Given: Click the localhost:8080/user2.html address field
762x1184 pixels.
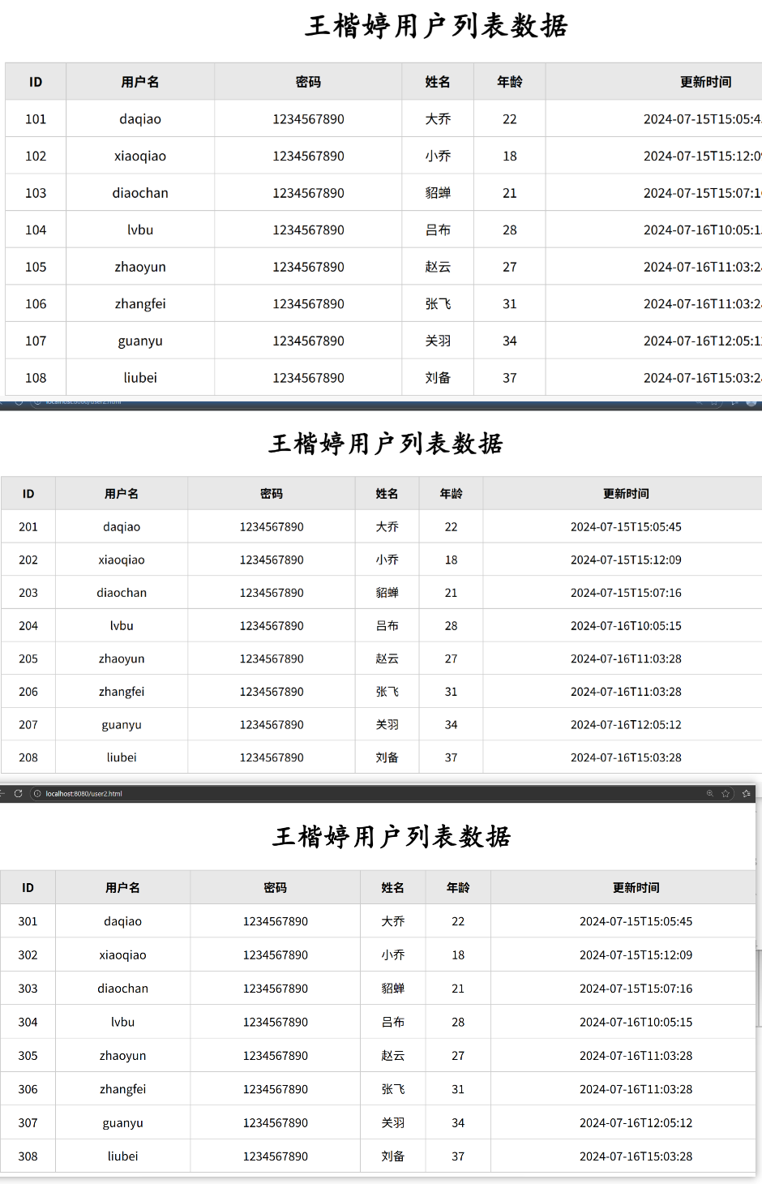Looking at the screenshot, I should coord(83,794).
